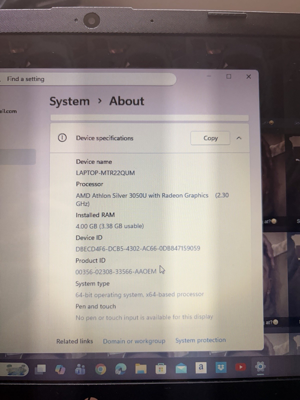The height and width of the screenshot is (400, 300).
Task: Click the info icon beside Device specifications
Action: click(x=62, y=138)
